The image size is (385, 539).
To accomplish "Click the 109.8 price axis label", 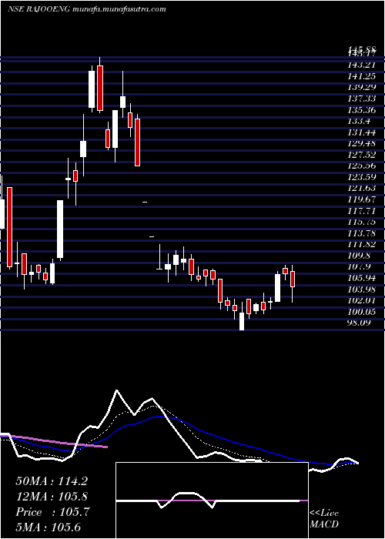I will pyautogui.click(x=359, y=256).
